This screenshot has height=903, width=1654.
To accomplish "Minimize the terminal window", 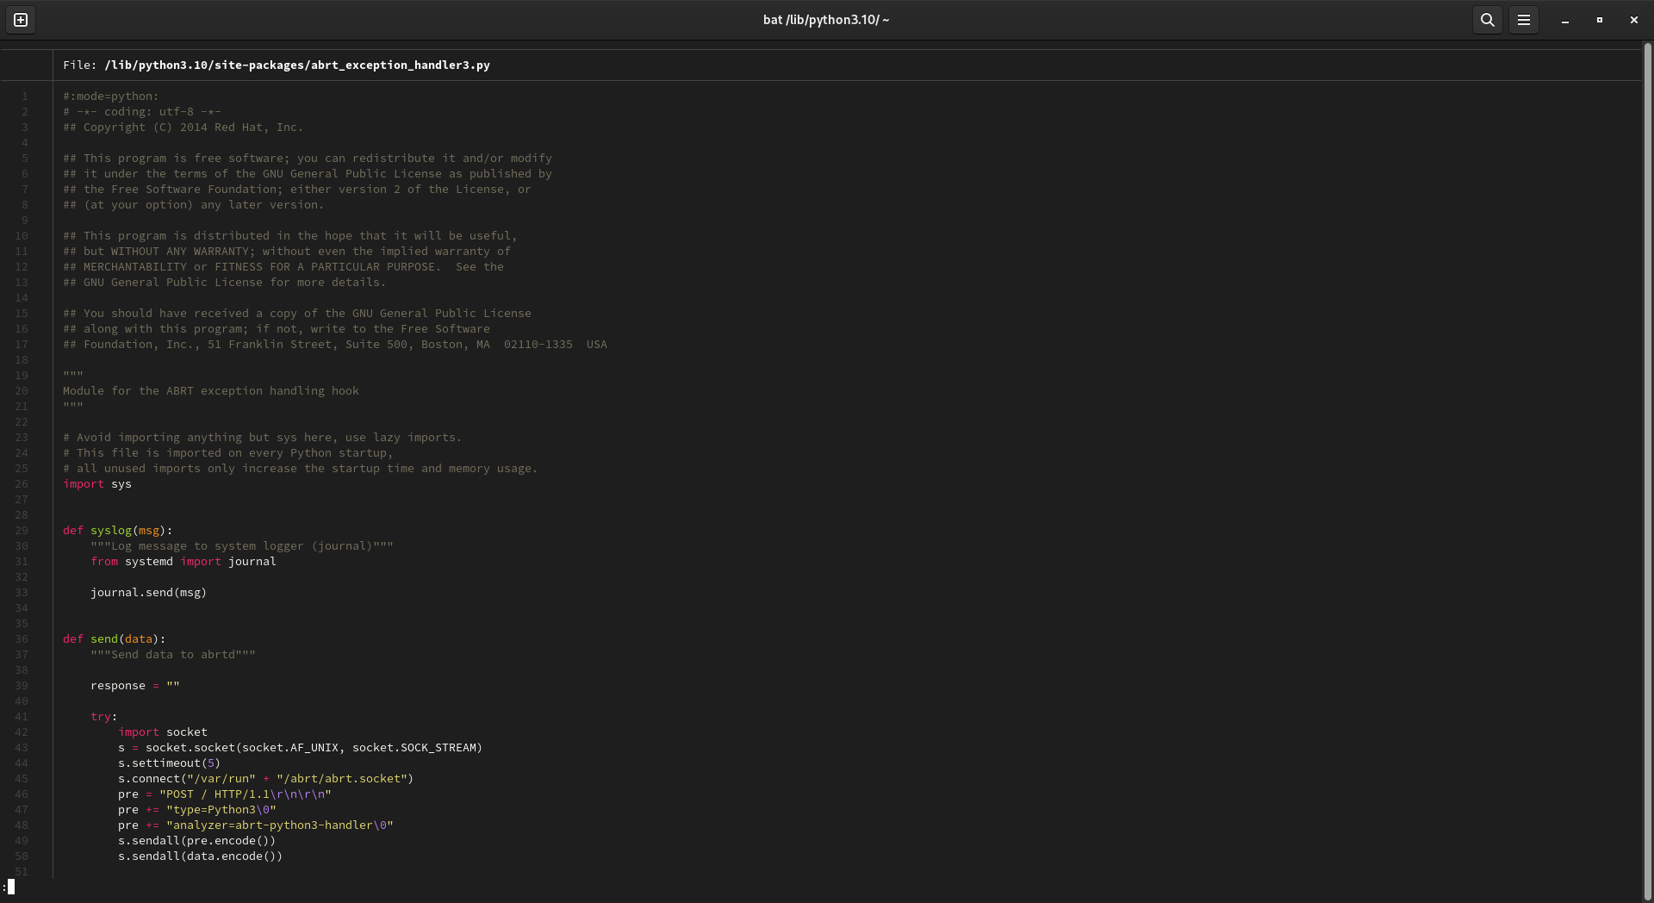I will point(1564,20).
